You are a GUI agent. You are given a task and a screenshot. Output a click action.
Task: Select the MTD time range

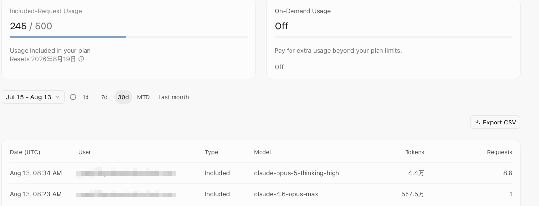click(144, 97)
